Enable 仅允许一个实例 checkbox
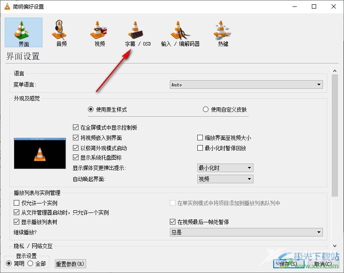The image size is (344, 273). pyautogui.click(x=16, y=203)
